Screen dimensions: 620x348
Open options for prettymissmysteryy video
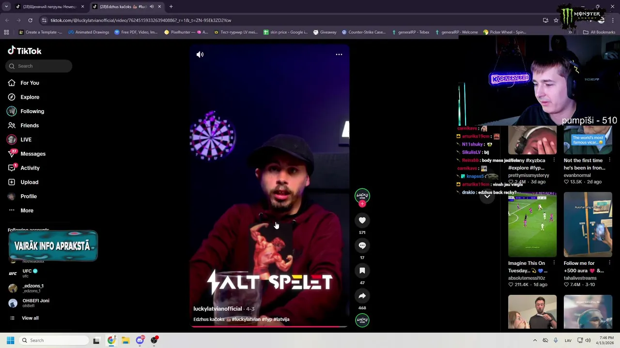coord(554,160)
